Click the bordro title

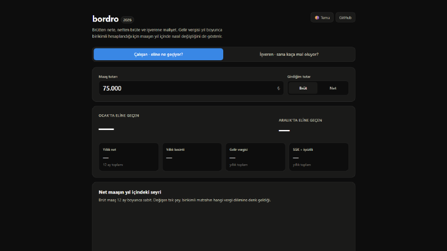[105, 19]
